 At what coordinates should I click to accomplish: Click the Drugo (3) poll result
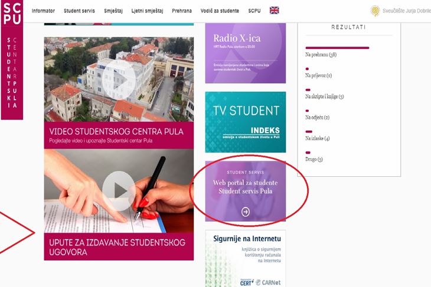(314, 159)
